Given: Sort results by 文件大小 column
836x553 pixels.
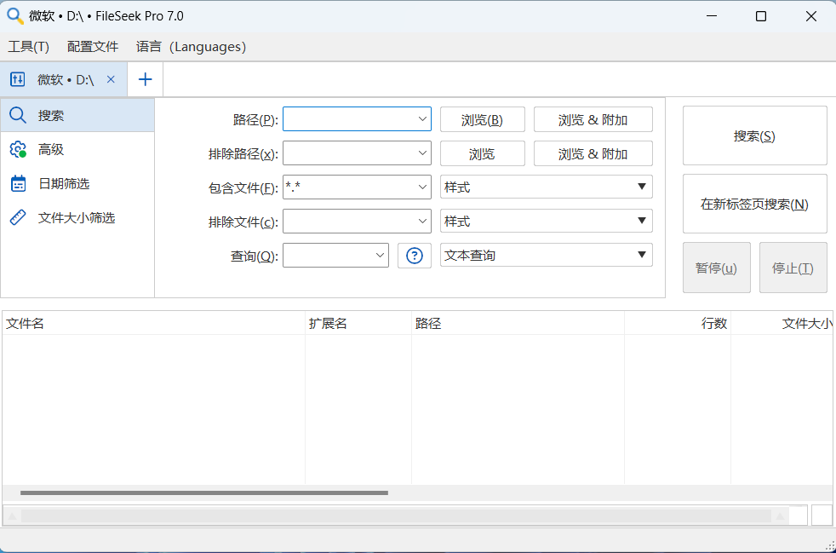Looking at the screenshot, I should click(x=782, y=324).
